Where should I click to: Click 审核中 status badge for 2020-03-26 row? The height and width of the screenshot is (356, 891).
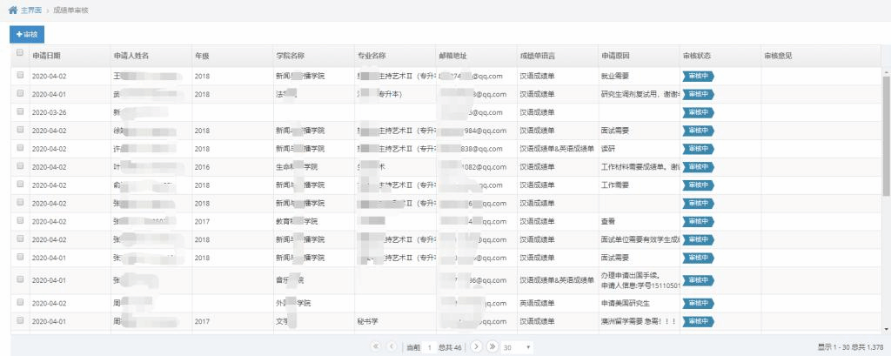pyautogui.click(x=698, y=112)
